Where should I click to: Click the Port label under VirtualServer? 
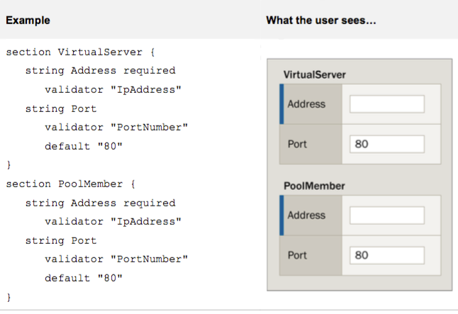click(x=297, y=144)
